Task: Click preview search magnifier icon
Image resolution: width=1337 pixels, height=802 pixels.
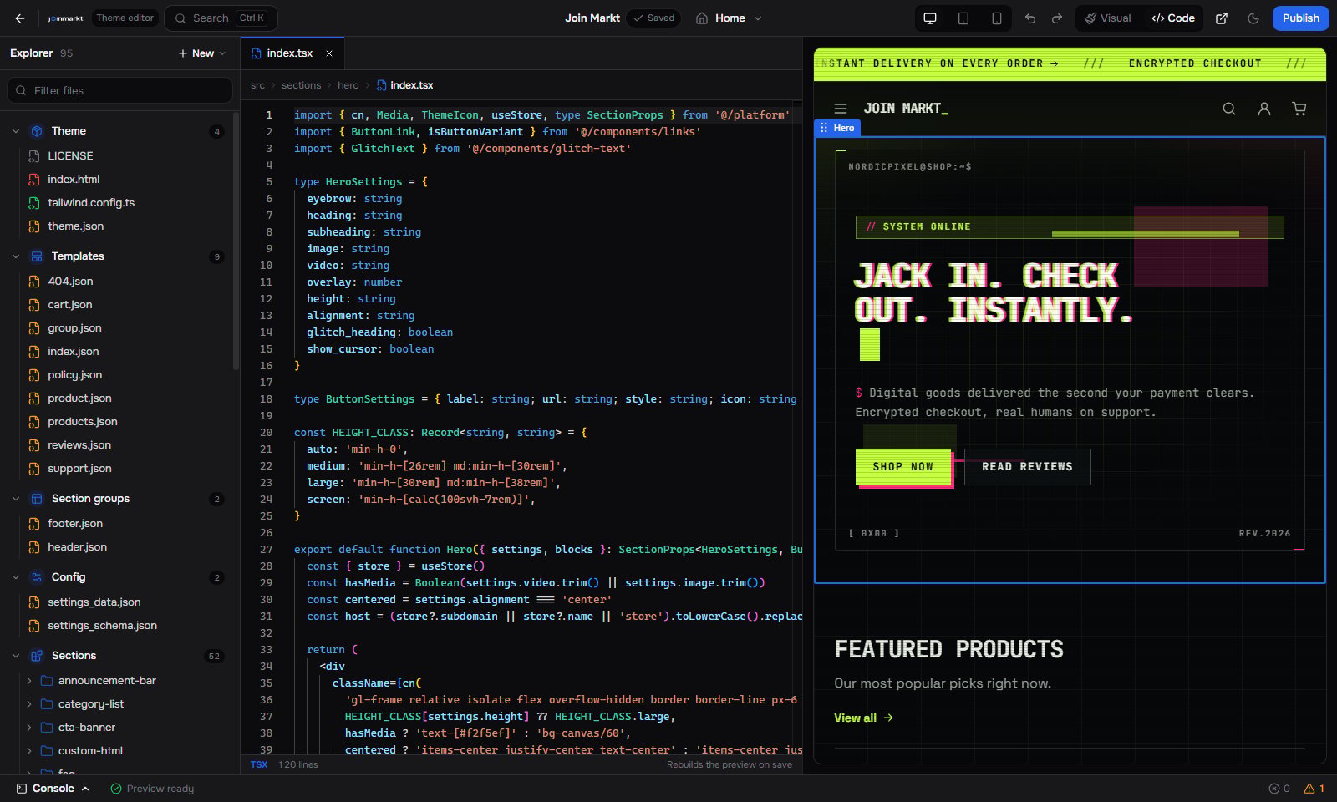Action: [1229, 109]
